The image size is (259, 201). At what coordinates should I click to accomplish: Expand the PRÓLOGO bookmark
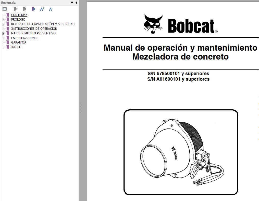3,20
